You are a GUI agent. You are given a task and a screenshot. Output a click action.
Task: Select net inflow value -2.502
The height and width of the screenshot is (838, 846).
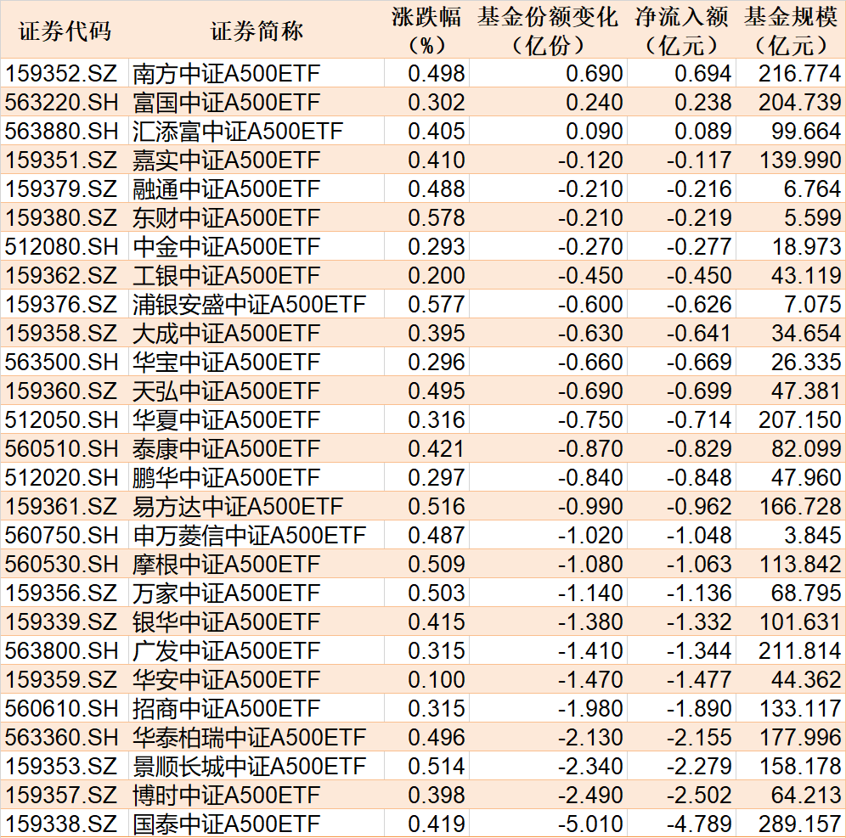click(x=681, y=795)
